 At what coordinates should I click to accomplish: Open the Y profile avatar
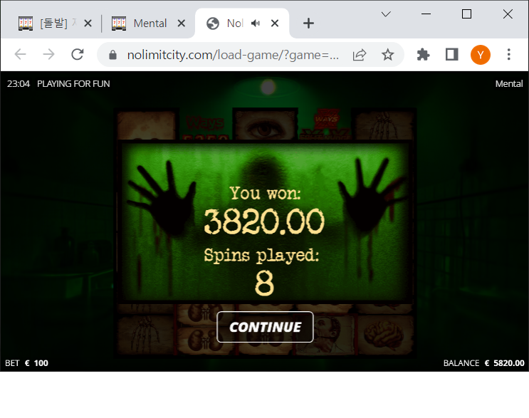[x=481, y=55]
